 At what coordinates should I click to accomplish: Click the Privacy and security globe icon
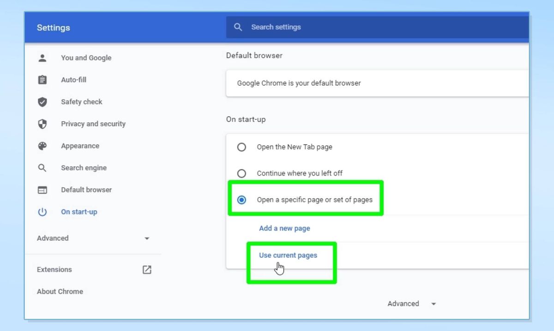point(42,124)
